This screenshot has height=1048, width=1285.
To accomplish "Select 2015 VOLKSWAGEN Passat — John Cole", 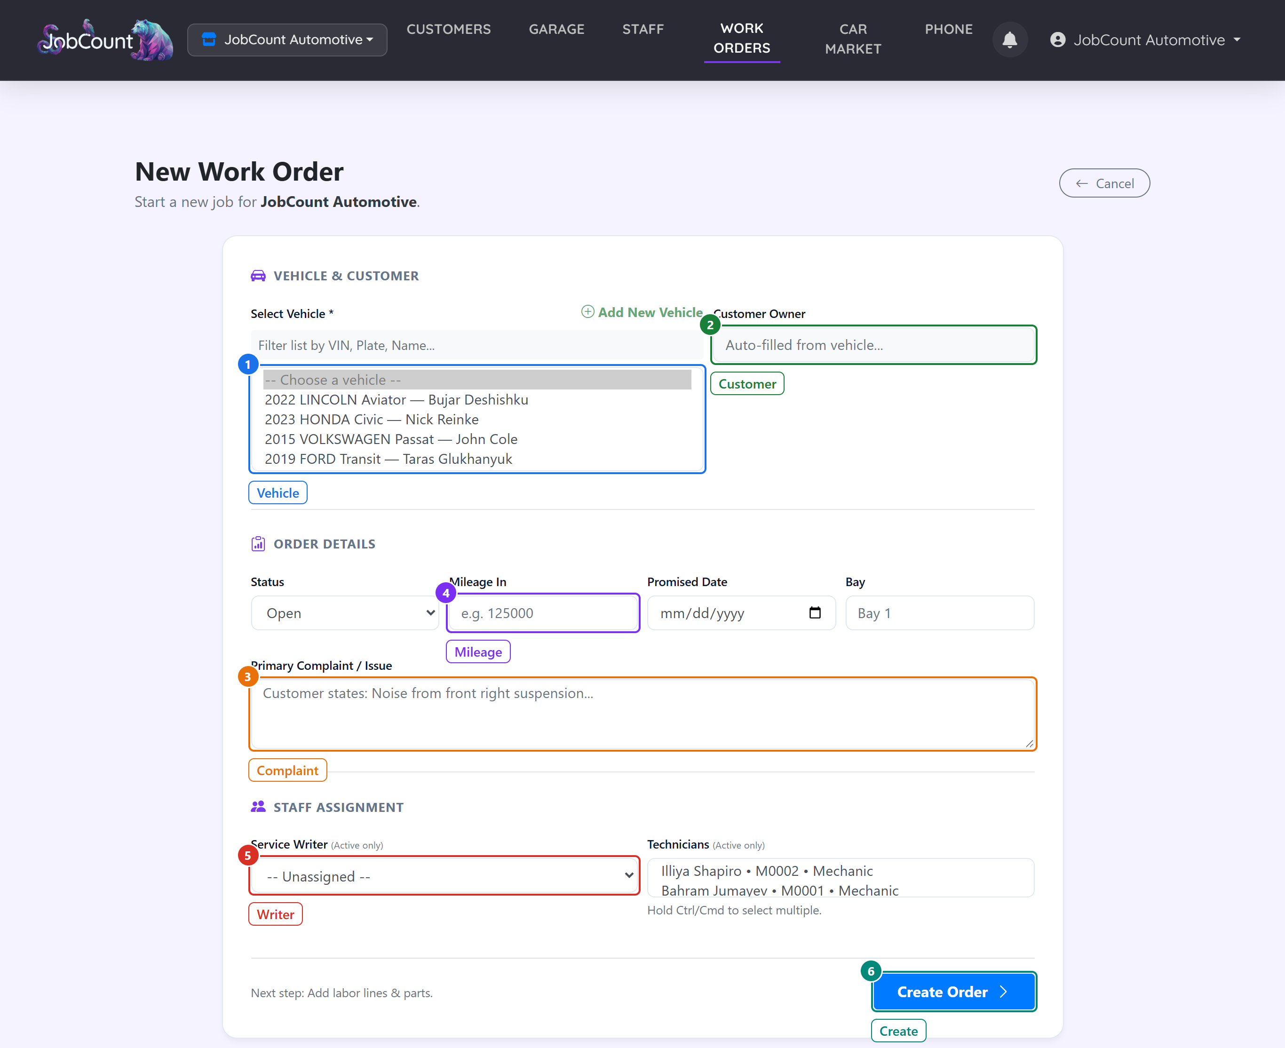I will [477, 439].
